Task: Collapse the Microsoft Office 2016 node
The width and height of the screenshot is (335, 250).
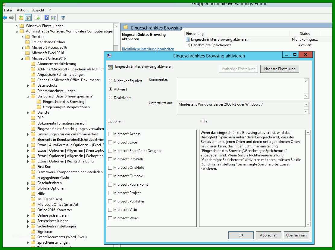Action: click(x=22, y=59)
